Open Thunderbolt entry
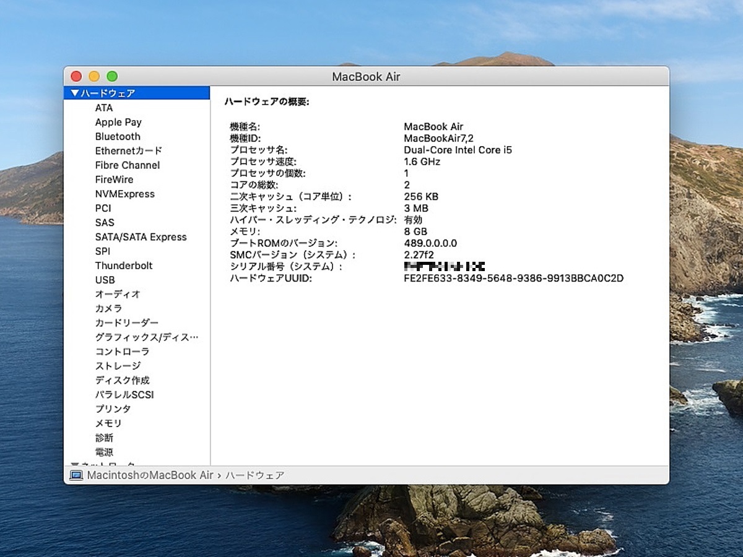The height and width of the screenshot is (557, 743). point(124,265)
